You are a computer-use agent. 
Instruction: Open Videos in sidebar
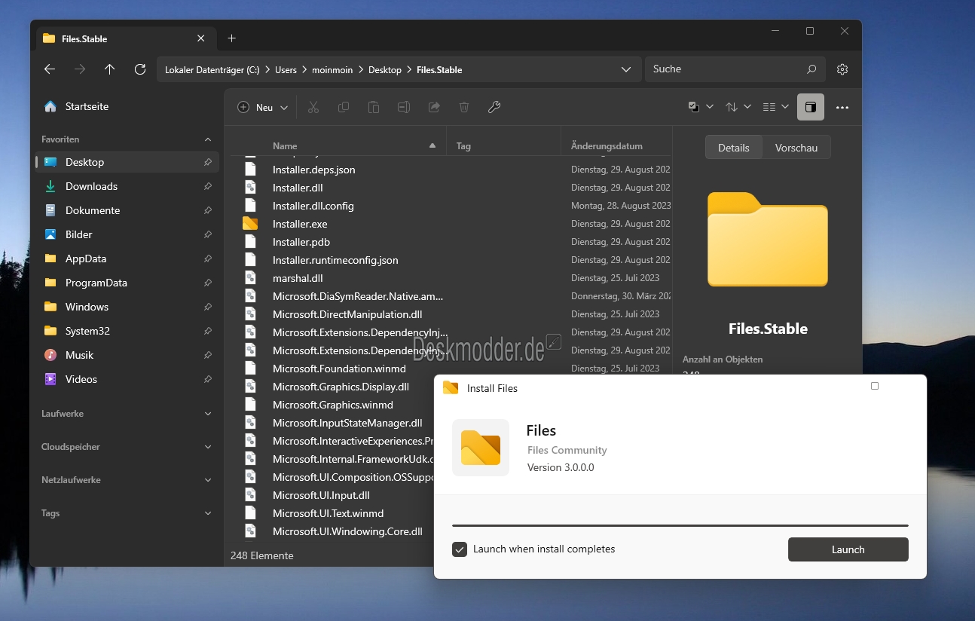(127, 379)
